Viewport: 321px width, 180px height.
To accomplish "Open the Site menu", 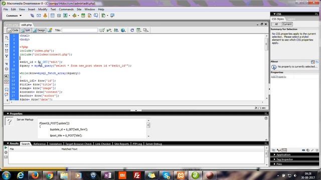I will [79, 9].
